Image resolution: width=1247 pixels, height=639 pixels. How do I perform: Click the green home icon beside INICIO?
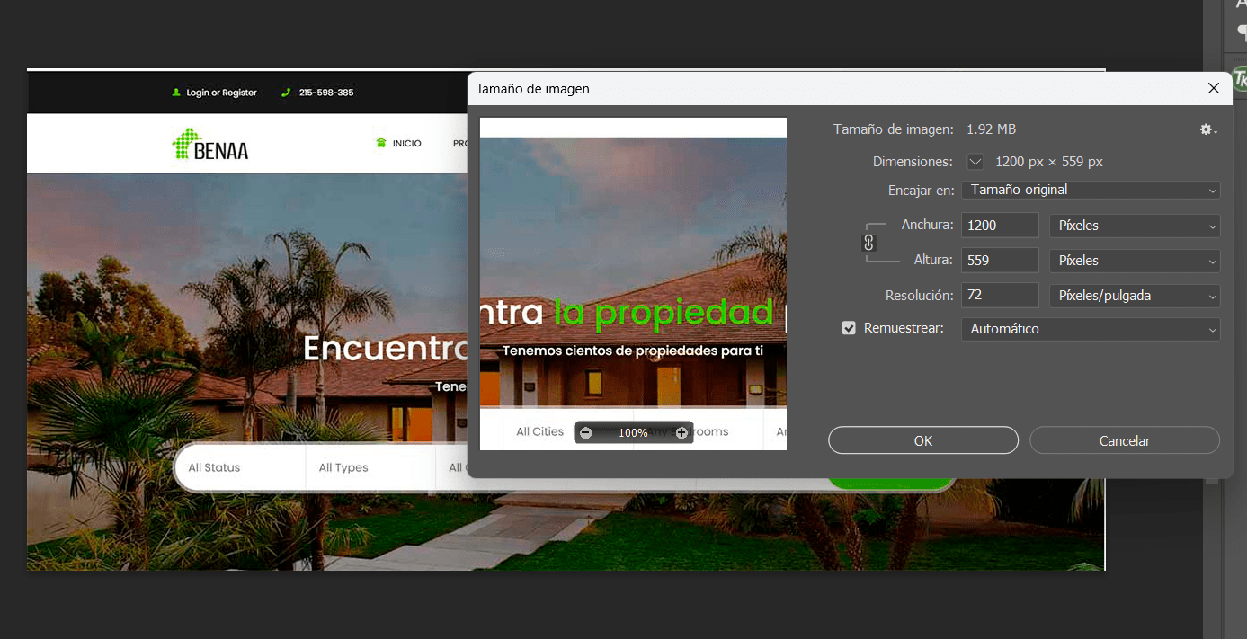(381, 143)
